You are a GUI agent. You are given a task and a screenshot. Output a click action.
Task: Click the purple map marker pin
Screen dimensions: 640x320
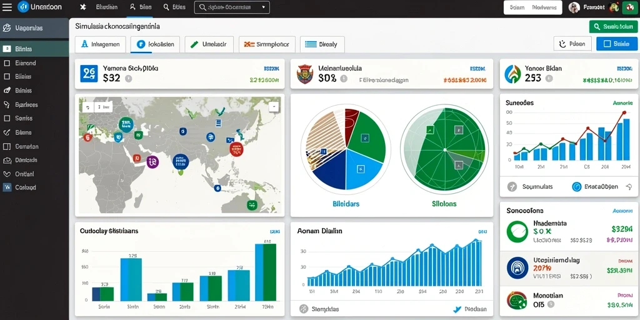point(152,162)
